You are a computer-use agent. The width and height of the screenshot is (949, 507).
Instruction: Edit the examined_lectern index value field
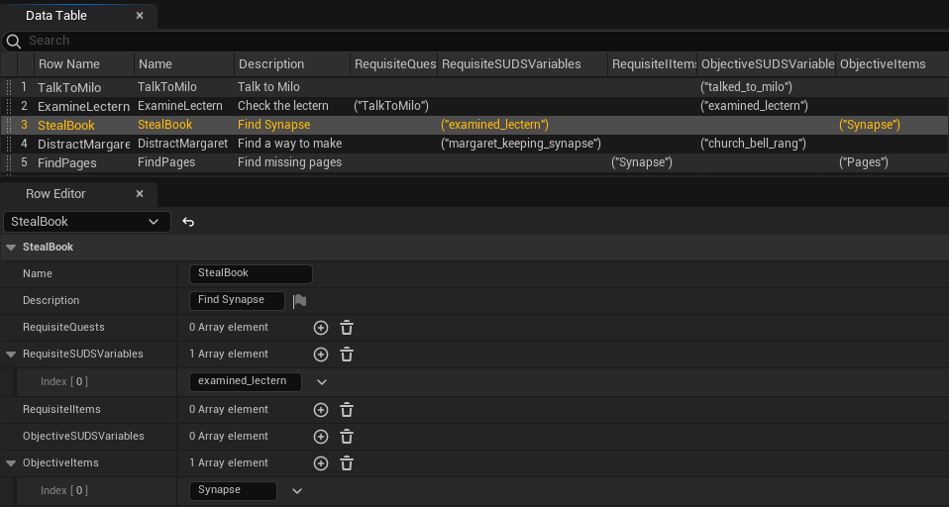(245, 382)
